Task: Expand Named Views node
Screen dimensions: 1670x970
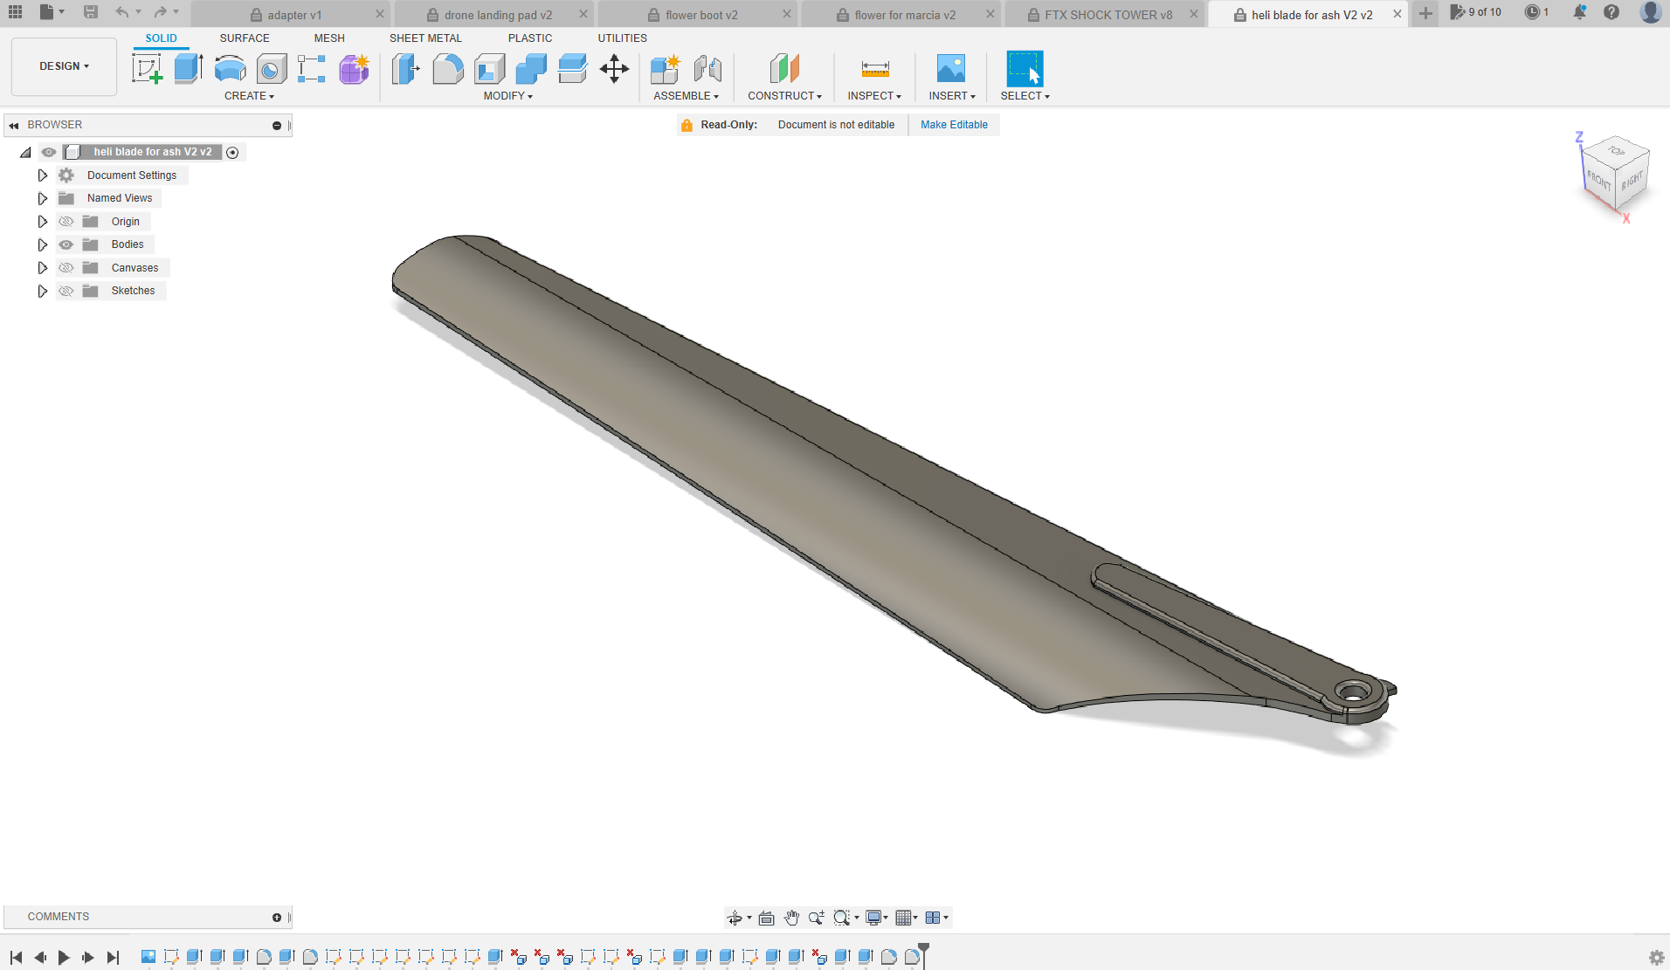Action: tap(42, 198)
